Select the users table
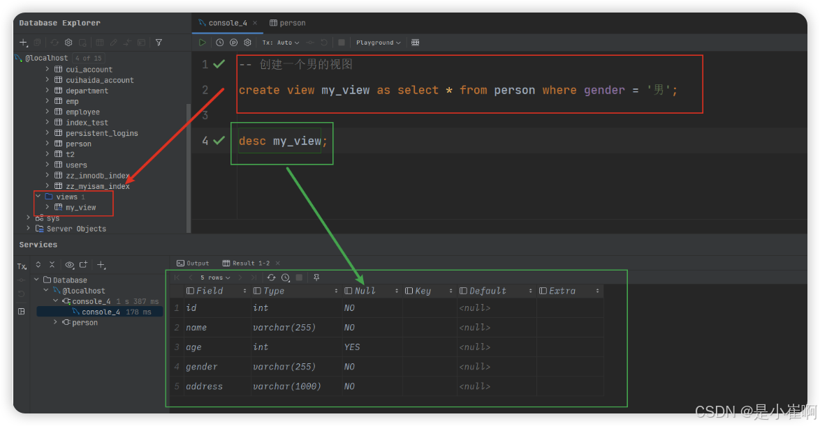 coord(76,165)
